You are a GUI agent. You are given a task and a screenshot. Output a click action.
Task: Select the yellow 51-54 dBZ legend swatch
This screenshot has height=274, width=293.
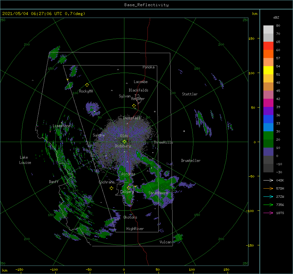point(268,70)
